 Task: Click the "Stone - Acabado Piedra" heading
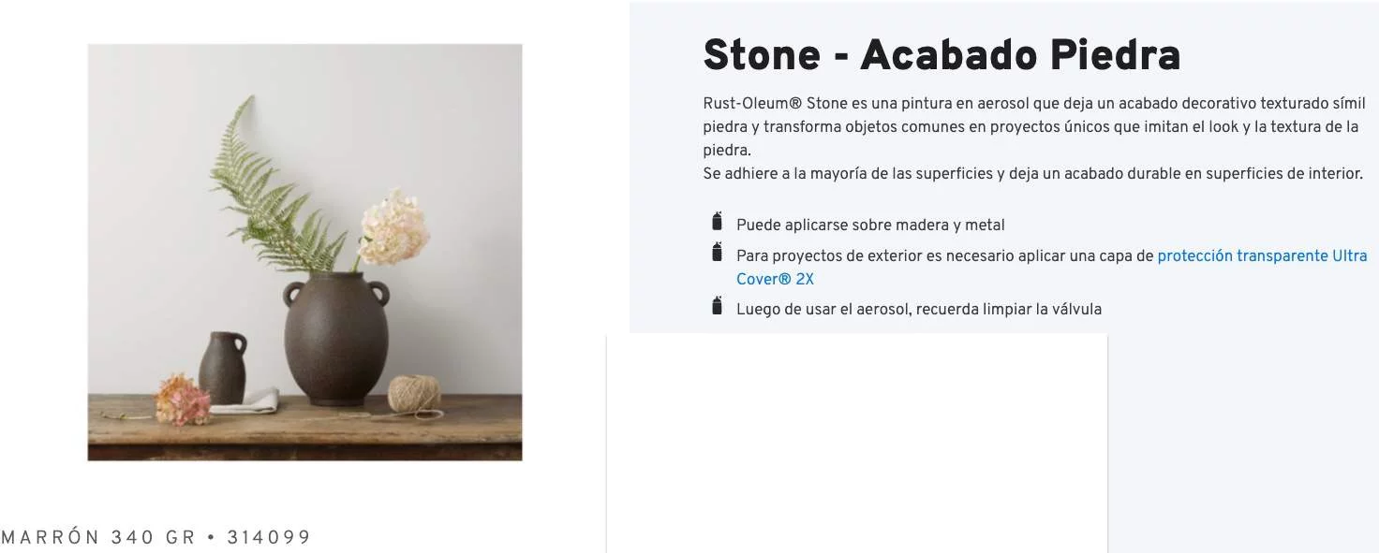(x=941, y=55)
